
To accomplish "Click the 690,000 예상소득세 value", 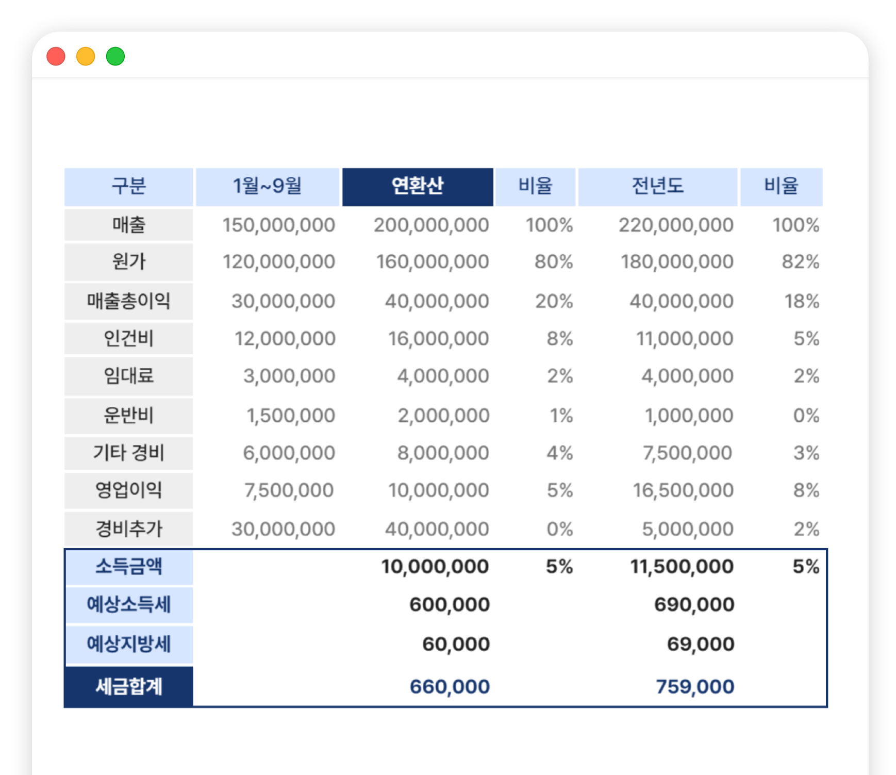I will (694, 605).
